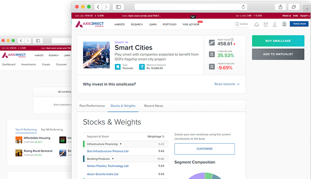Click the 1 year return percent icon
This screenshot has width=311, height=179.
point(212,54)
